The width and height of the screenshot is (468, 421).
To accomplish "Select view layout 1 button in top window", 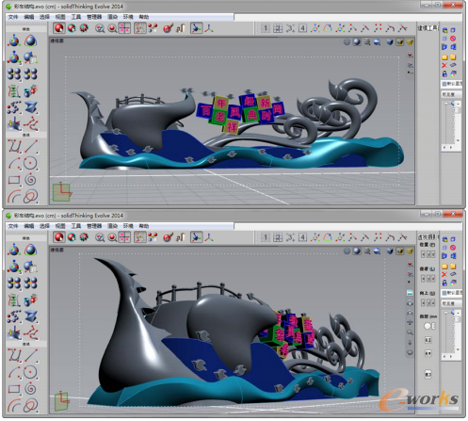I will 266,28.
